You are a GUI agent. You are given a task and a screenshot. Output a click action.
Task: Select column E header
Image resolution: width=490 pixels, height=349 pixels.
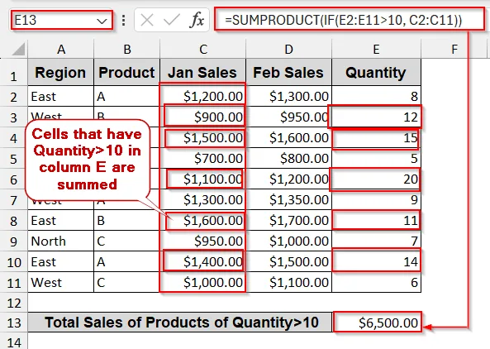[x=376, y=49]
